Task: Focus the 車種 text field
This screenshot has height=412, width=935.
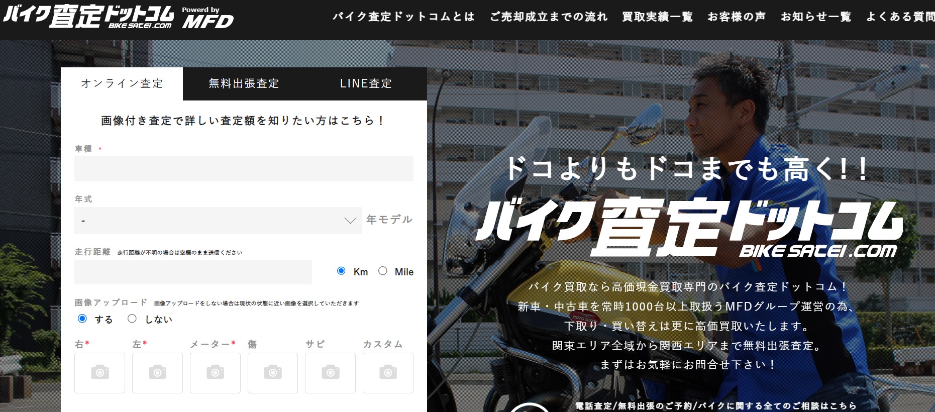Action: 244,169
